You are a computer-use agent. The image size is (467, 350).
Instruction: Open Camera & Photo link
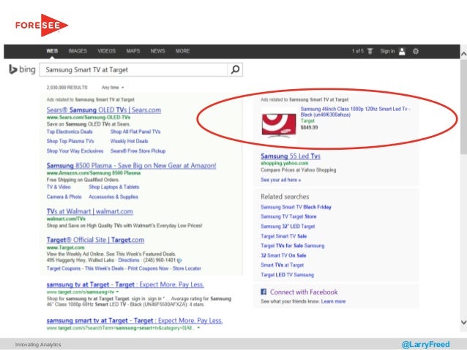click(x=64, y=197)
